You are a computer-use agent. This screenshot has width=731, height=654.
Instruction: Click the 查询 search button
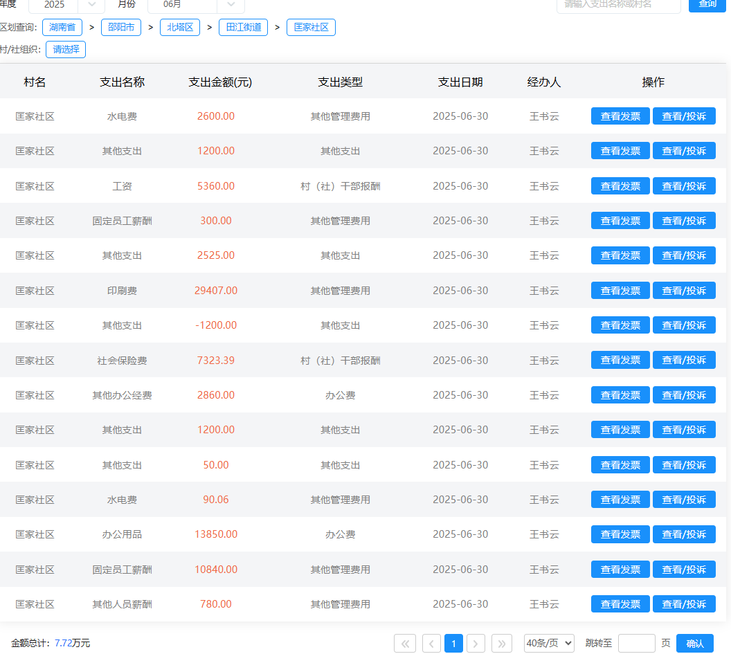pos(707,5)
